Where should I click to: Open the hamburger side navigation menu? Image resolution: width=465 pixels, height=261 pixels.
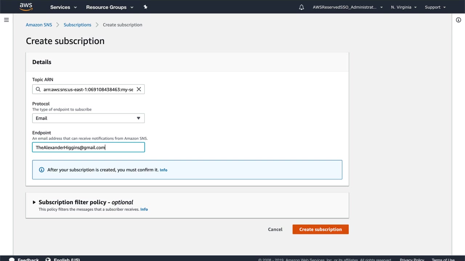point(6,20)
